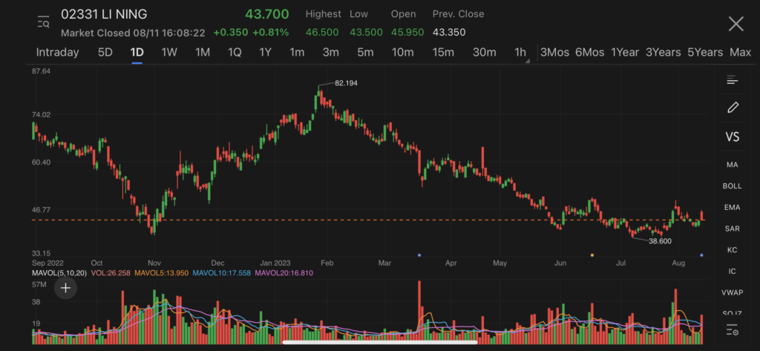This screenshot has width=760, height=351.
Task: Click the 02331 LI NING stock title
Action: pyautogui.click(x=104, y=15)
